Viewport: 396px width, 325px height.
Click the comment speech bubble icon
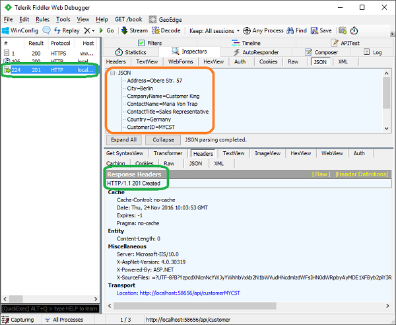tap(46, 30)
